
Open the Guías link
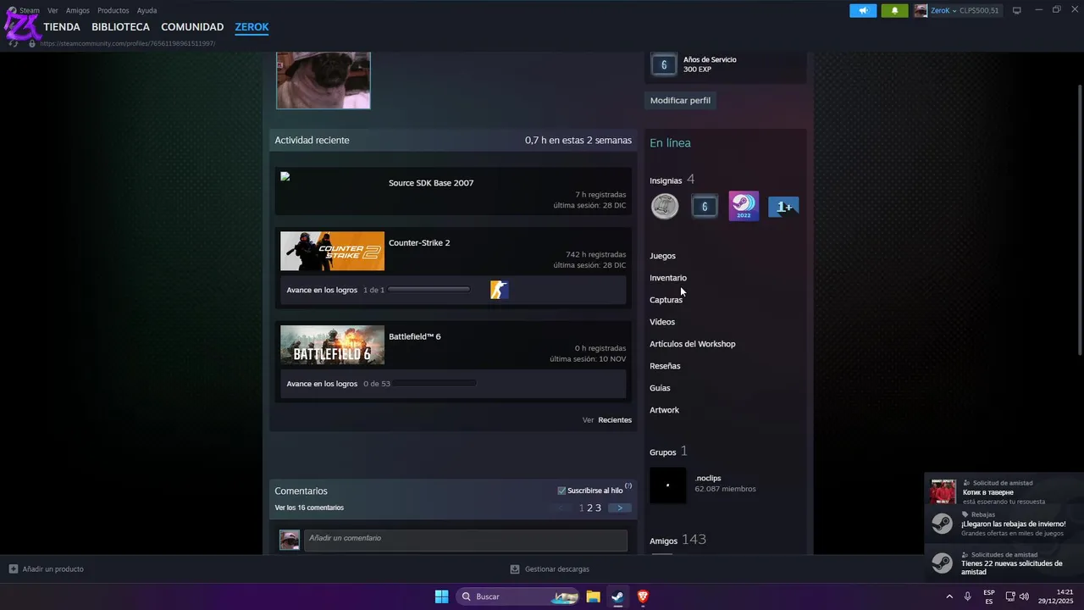coord(660,388)
